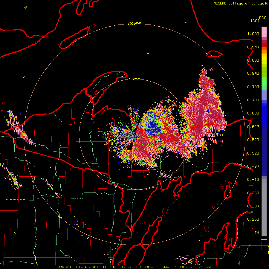Click the 0.253 value on the color scale

coord(253,219)
